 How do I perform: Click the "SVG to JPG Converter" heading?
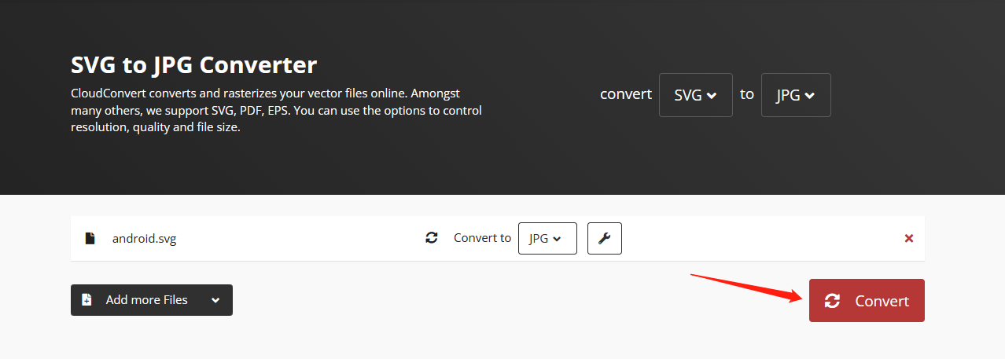[193, 64]
